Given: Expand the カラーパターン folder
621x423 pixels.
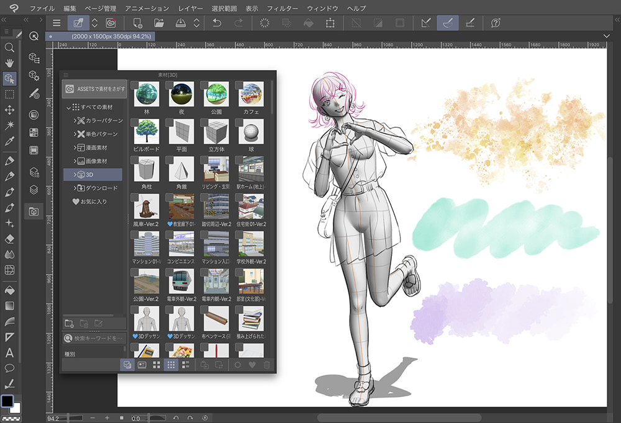Looking at the screenshot, I should (x=75, y=120).
